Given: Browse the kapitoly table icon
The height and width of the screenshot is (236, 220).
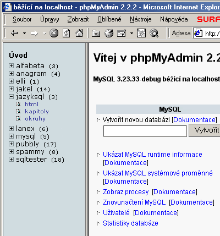Looking at the screenshot, I should [18, 111].
